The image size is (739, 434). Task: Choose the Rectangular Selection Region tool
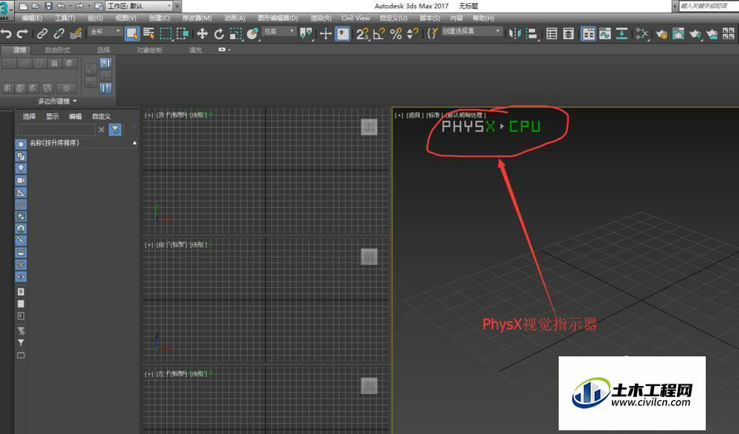click(x=166, y=33)
